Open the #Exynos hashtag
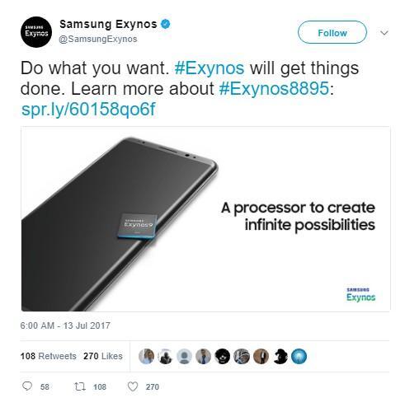This screenshot has width=410, height=412. point(210,68)
